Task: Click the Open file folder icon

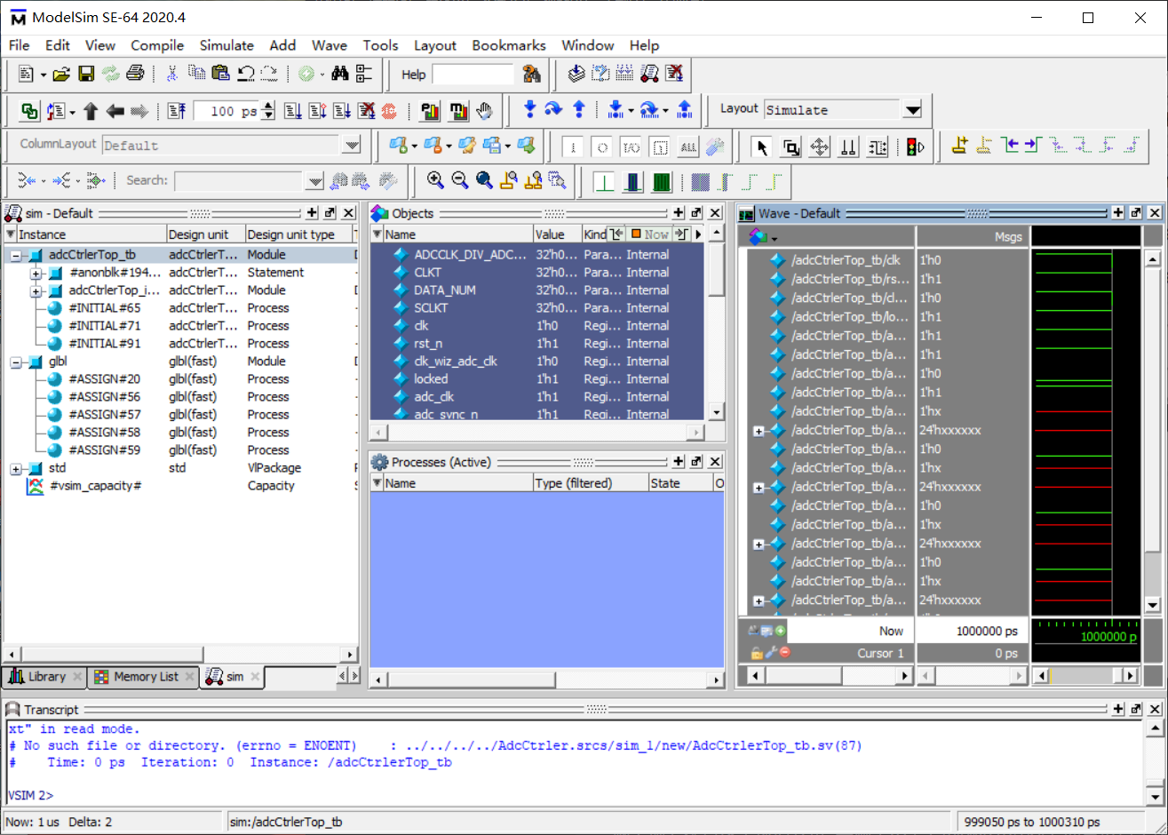Action: [61, 74]
